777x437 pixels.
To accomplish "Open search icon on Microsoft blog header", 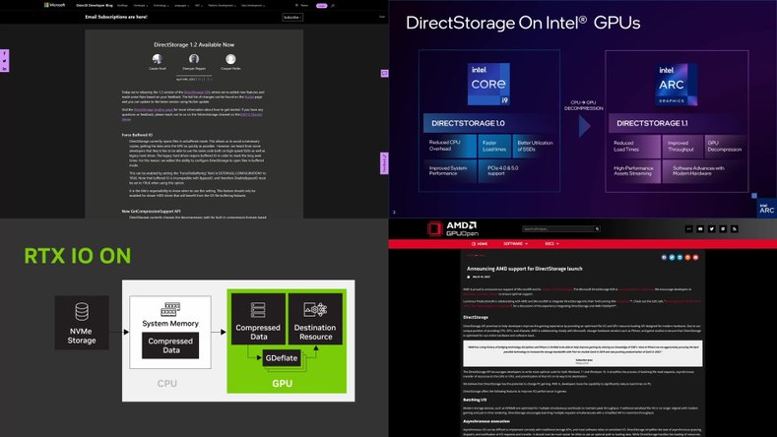I will point(333,6).
